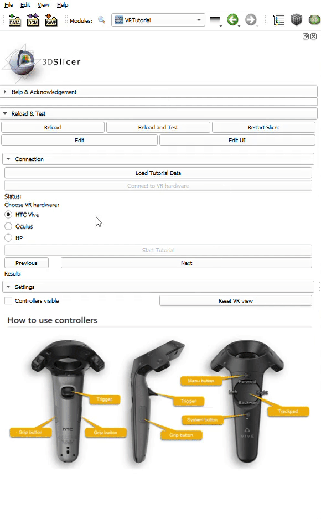
Task: Select the HTC Vive radio button
Action: pyautogui.click(x=8, y=215)
